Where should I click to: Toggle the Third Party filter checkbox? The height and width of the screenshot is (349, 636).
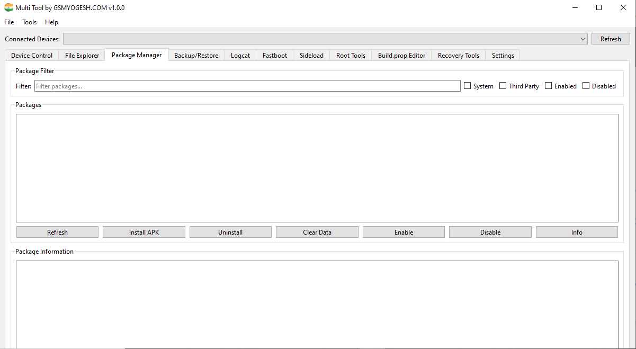coord(503,86)
